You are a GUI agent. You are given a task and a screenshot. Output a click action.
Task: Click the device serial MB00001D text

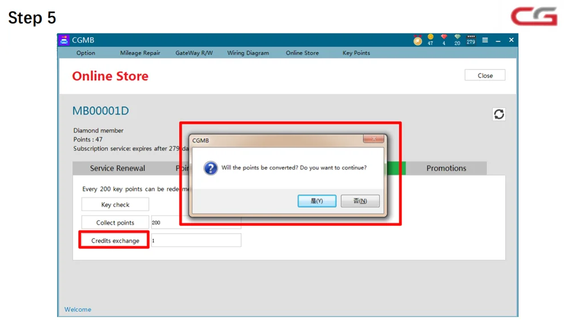coord(100,111)
